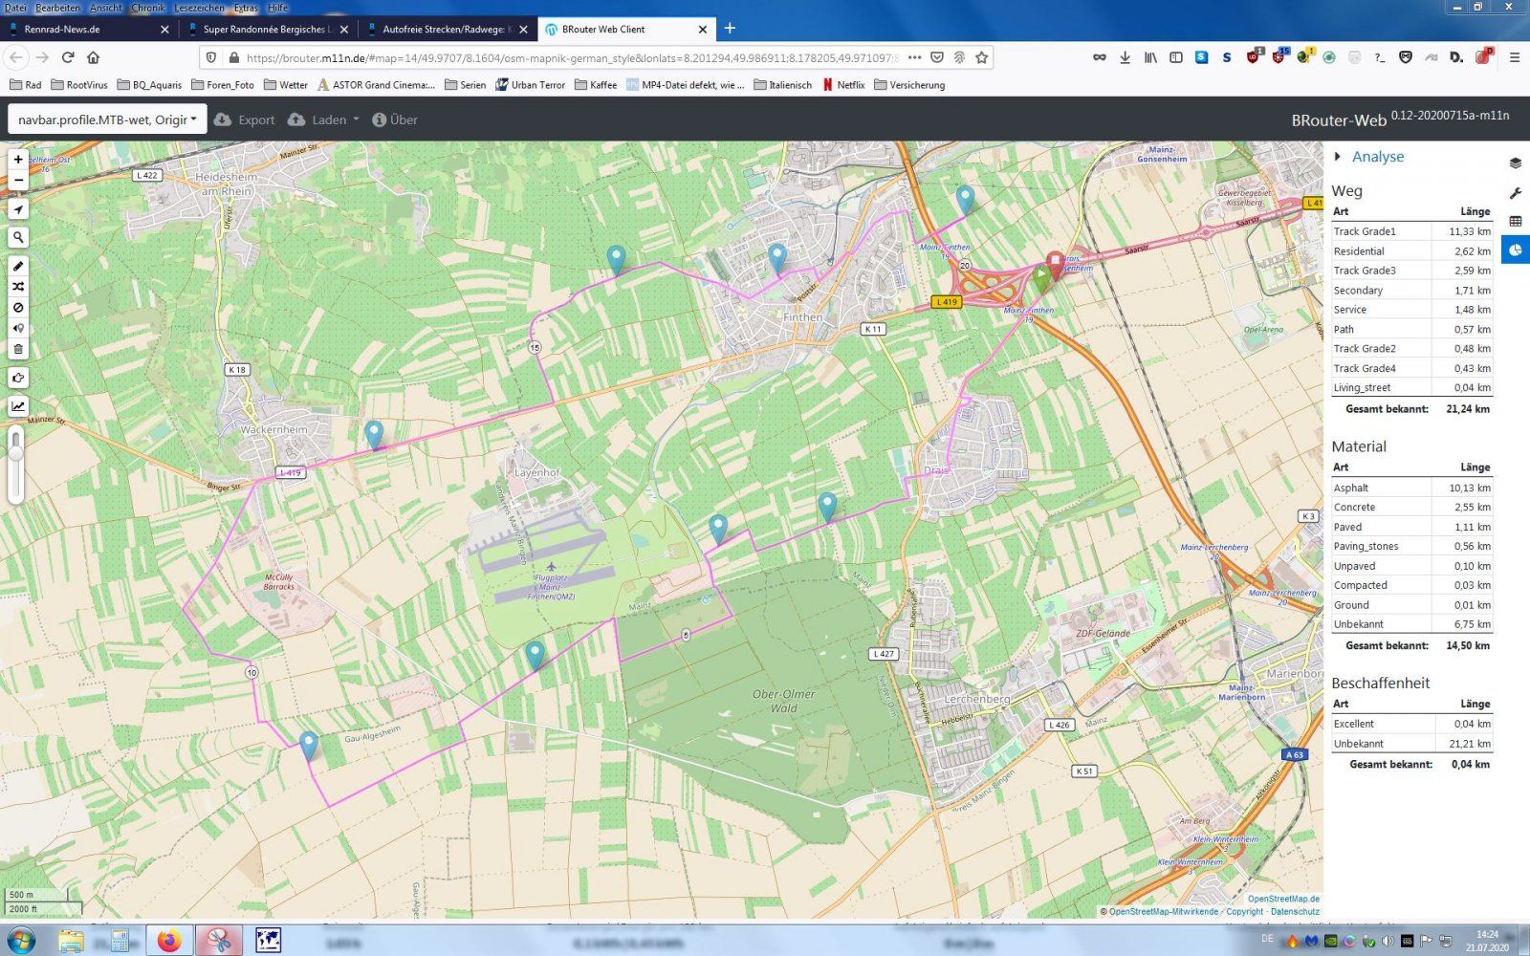The image size is (1530, 956).
Task: Switch to Rennrad-News.de tab
Action: tap(88, 30)
